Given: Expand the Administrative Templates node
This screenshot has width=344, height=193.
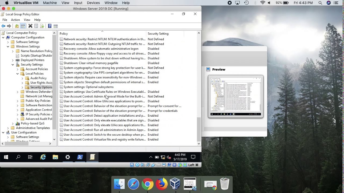Looking at the screenshot, I should pyautogui.click(x=8, y=128).
